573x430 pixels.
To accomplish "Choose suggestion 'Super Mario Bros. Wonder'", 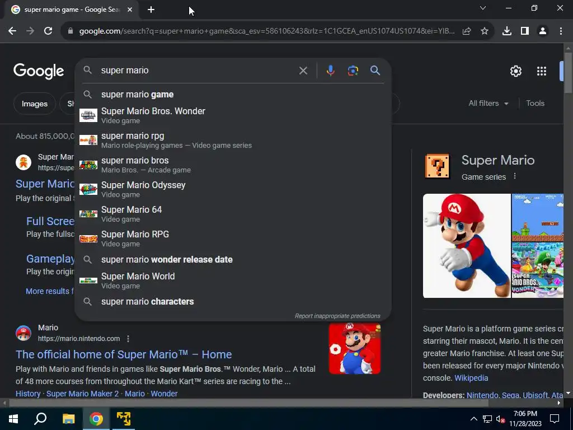I will click(x=233, y=115).
